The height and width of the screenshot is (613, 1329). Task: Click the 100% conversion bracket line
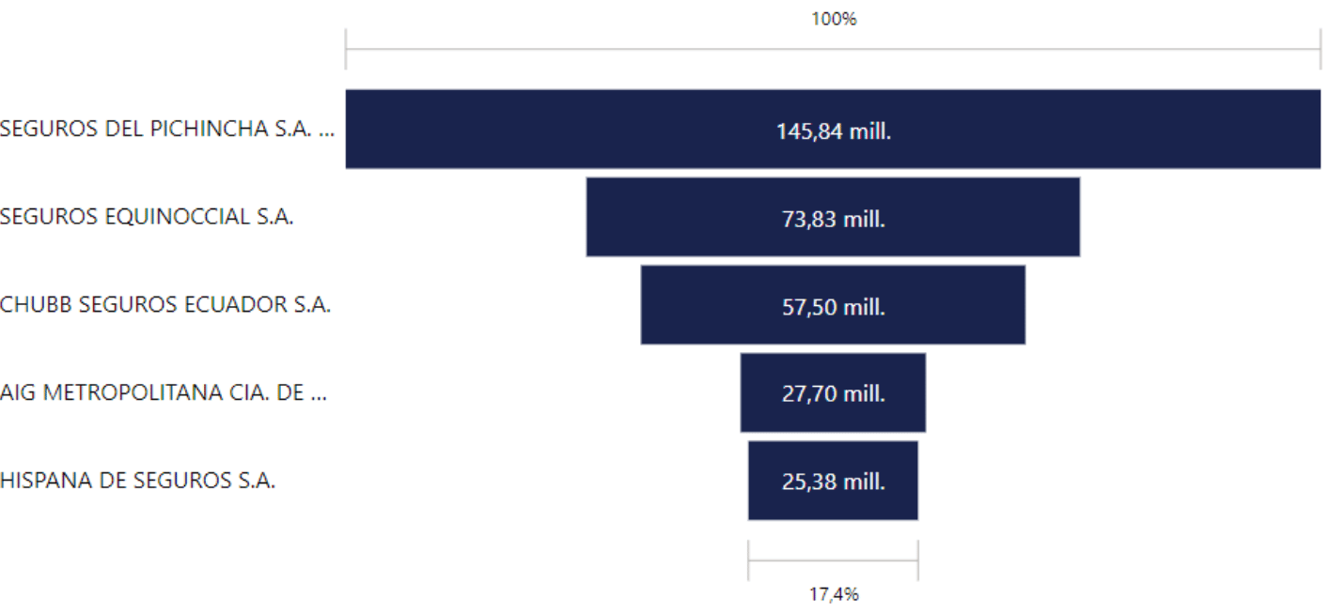(x=833, y=49)
